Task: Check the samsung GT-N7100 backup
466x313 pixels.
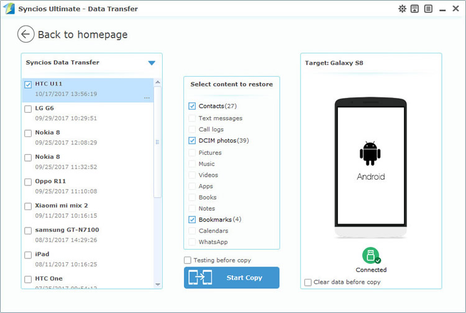Action: pos(28,231)
